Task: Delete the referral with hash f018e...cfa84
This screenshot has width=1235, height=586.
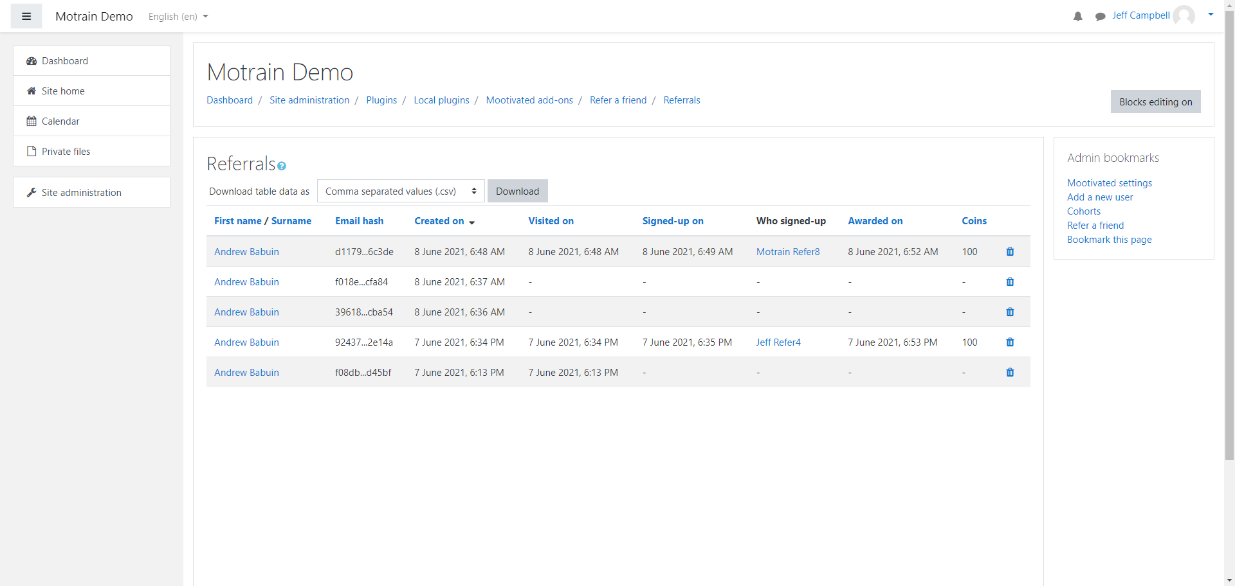Action: [x=1010, y=282]
